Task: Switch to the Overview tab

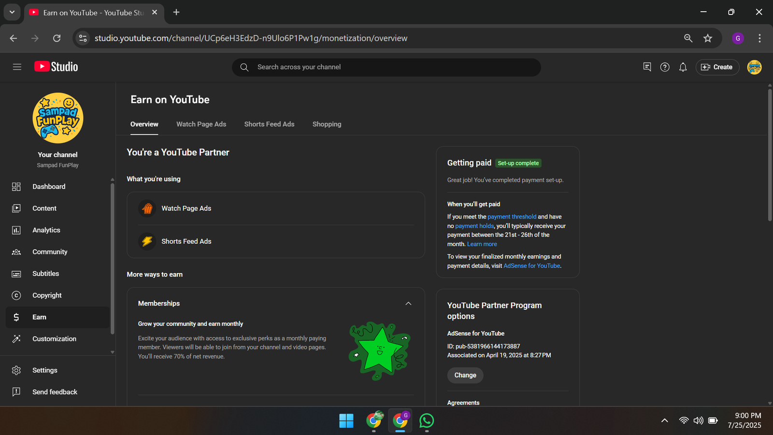Action: coord(144,124)
